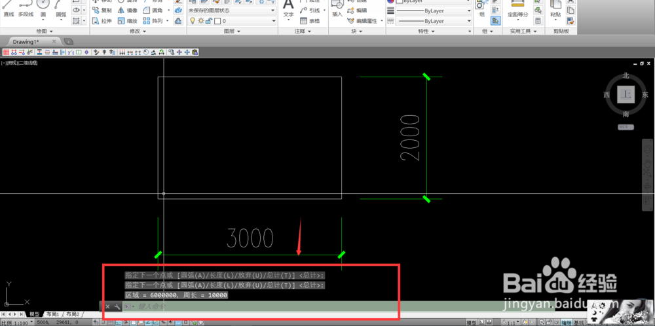Image resolution: width=655 pixels, height=326 pixels.
Task: Toggle the layer freeze sun icon
Action: (x=201, y=21)
